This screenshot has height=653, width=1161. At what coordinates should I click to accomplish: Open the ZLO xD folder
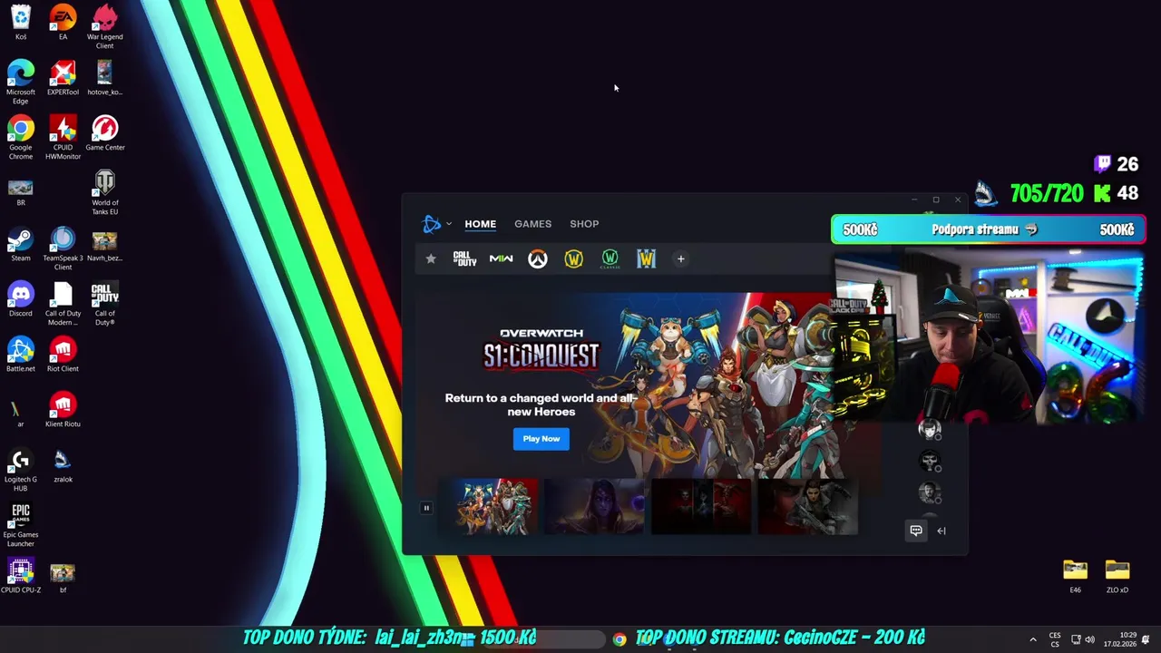point(1117,575)
